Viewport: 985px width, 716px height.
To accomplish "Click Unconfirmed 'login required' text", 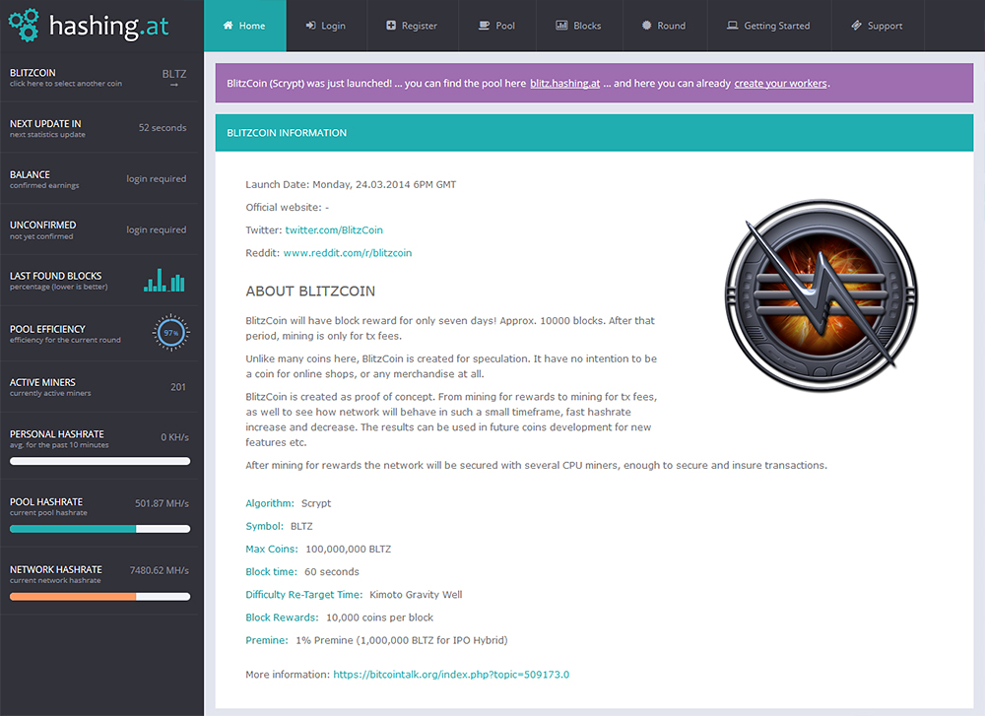I will 157,229.
